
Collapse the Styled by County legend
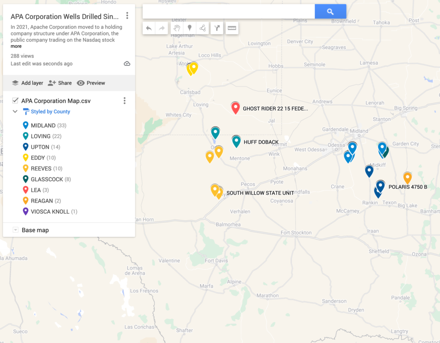click(15, 111)
